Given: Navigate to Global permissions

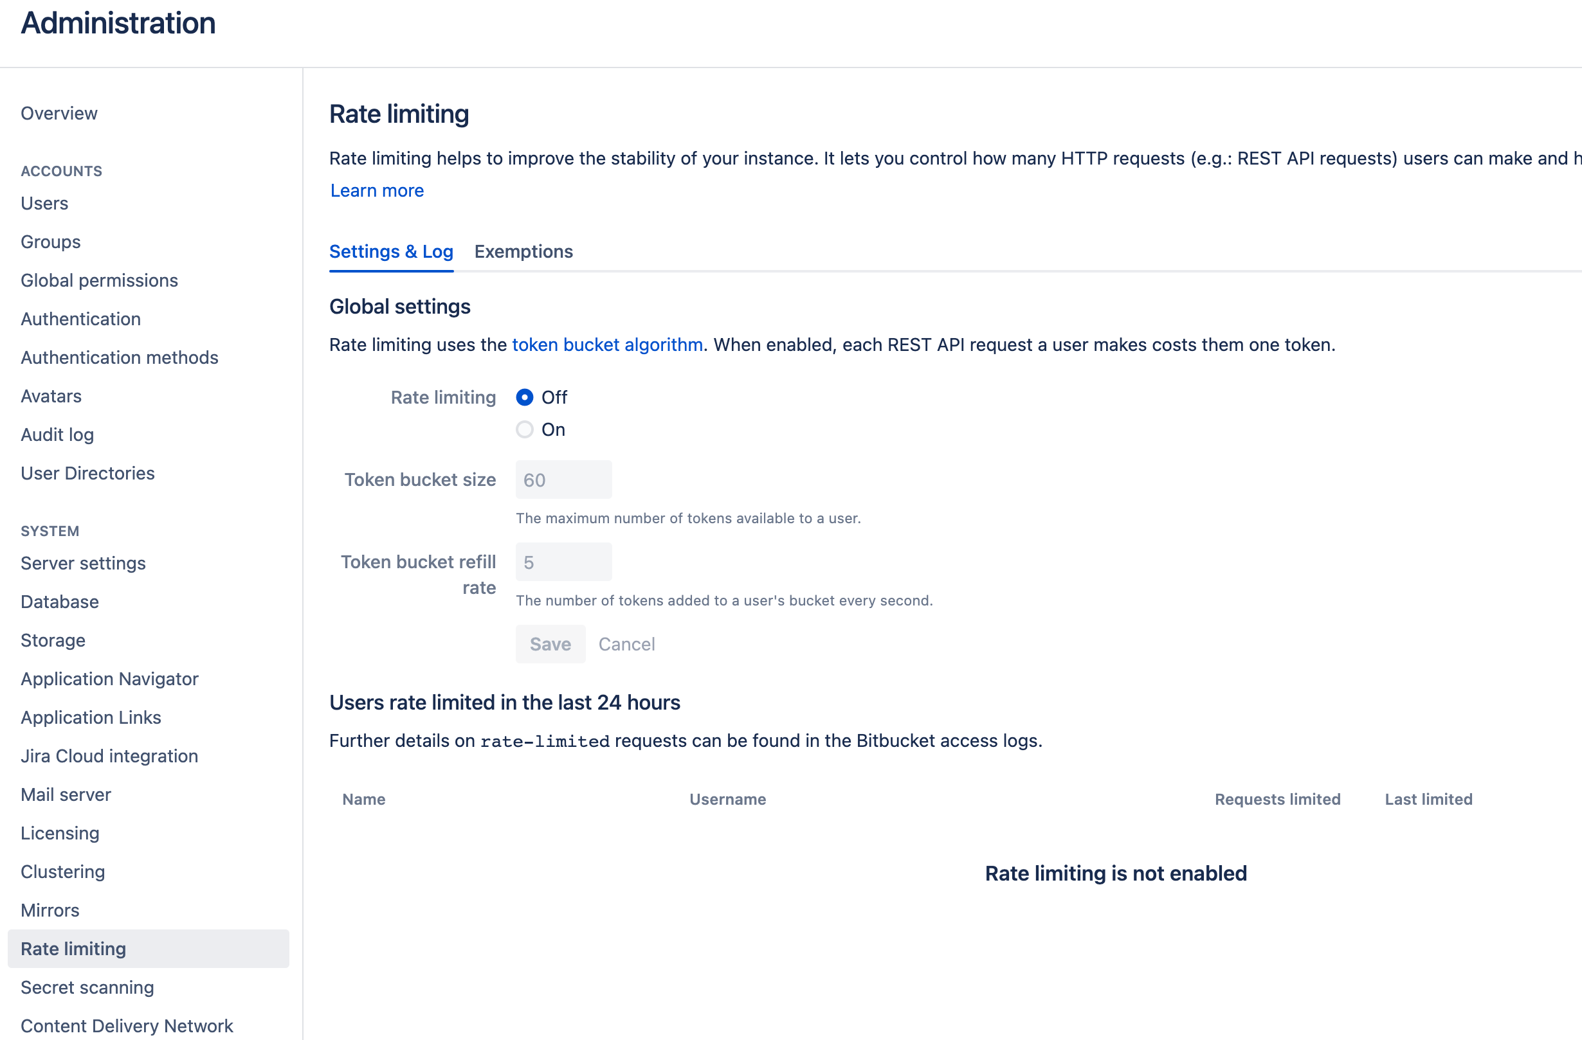Looking at the screenshot, I should coord(99,280).
